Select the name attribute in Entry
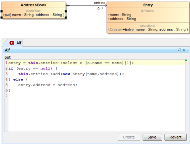 tap(119, 15)
